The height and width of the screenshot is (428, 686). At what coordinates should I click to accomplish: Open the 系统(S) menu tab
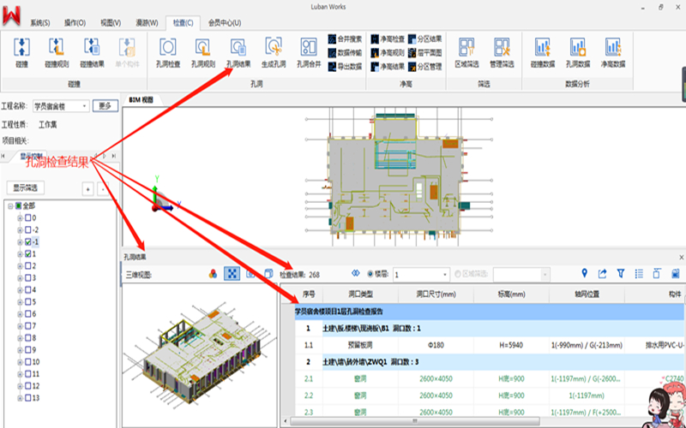point(39,23)
